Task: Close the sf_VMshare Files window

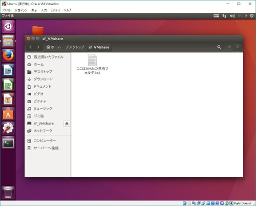Action: tap(28, 38)
